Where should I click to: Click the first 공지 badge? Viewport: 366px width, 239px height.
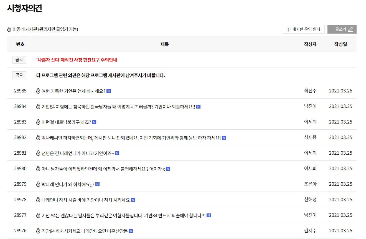pyautogui.click(x=19, y=60)
